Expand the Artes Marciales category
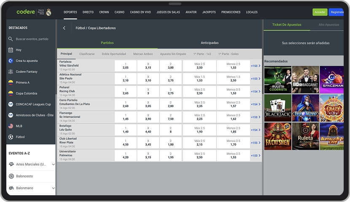This screenshot has height=202, width=350. point(54,165)
